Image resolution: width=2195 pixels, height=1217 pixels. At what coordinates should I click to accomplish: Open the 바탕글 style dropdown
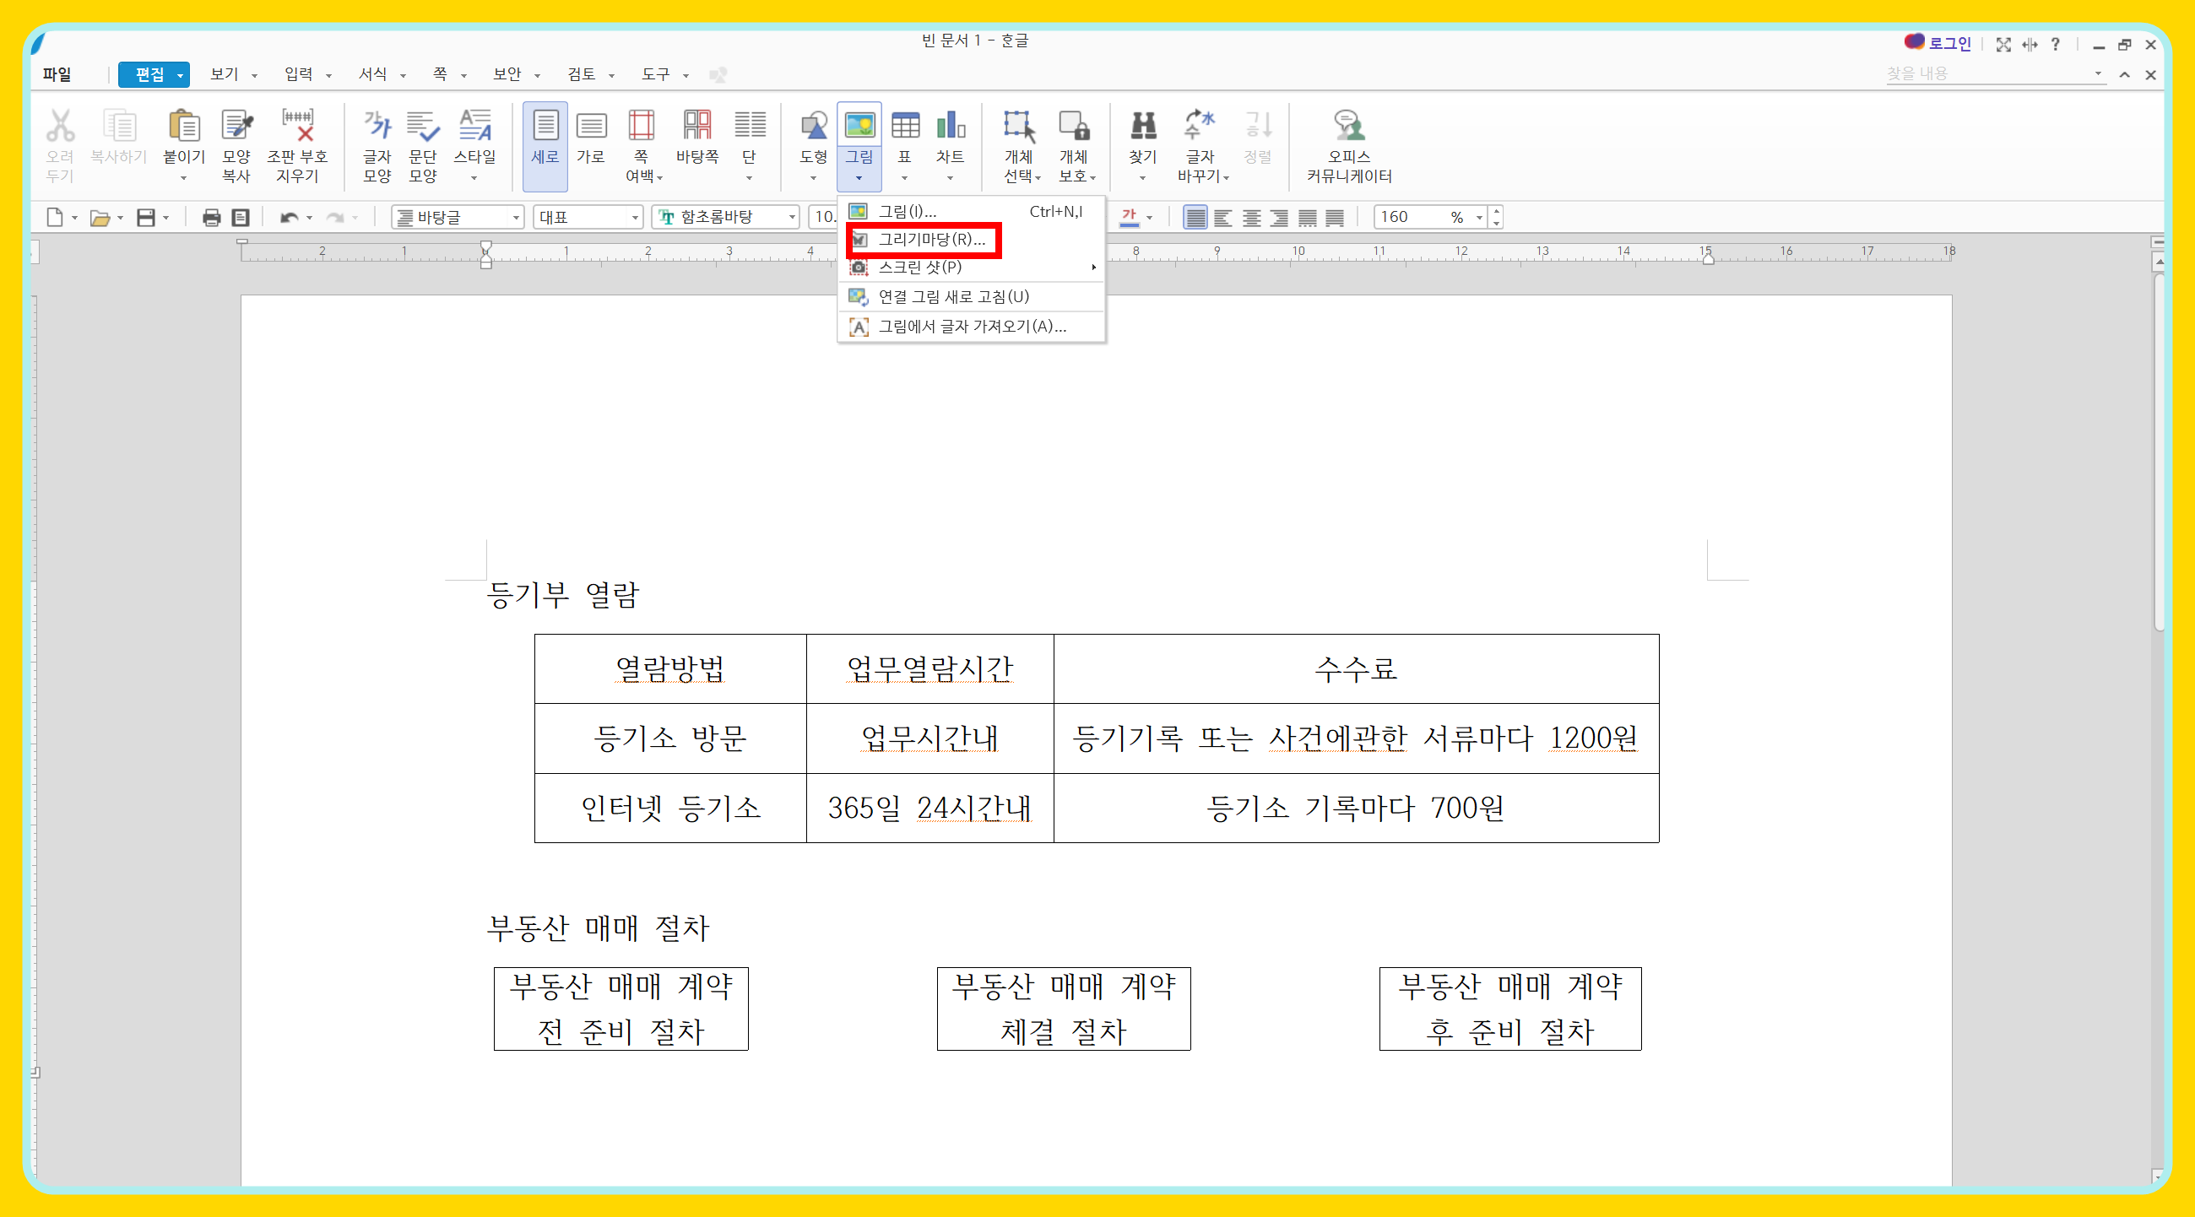click(x=516, y=218)
